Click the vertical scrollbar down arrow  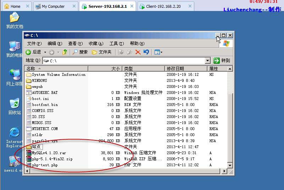tap(230, 165)
